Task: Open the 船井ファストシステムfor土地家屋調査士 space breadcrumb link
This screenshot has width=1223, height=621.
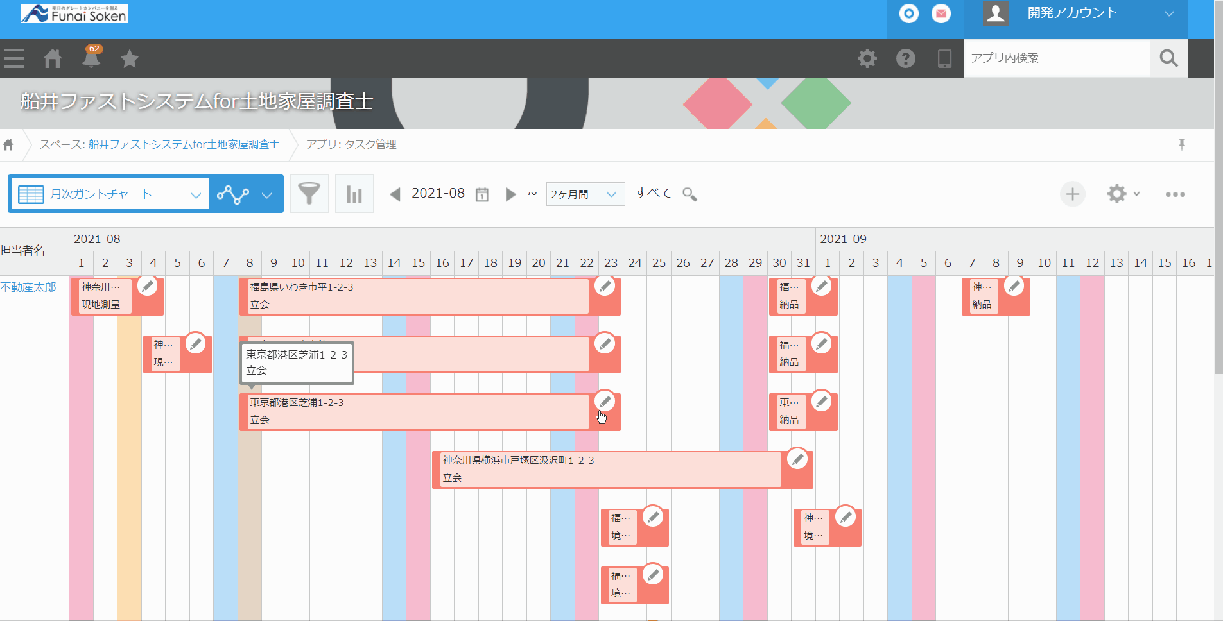Action: 184,144
